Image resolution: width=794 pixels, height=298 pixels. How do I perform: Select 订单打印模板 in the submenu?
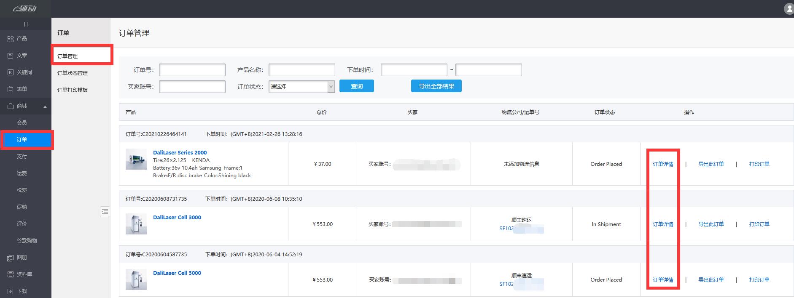pos(73,90)
